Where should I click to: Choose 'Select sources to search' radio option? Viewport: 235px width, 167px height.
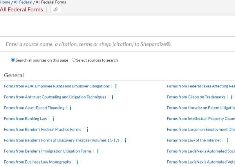74,60
